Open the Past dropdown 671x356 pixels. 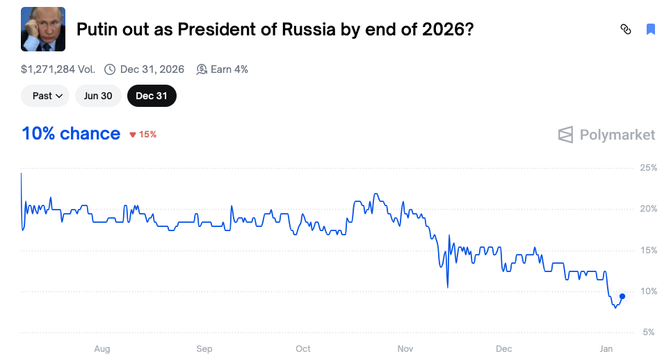[x=45, y=96]
